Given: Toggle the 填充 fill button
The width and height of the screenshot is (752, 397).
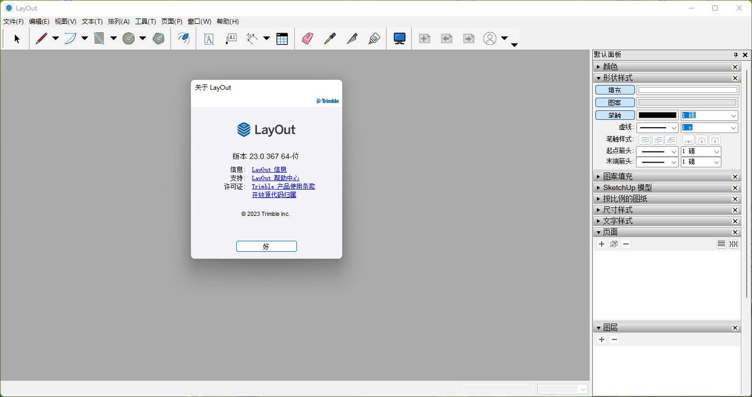Looking at the screenshot, I should tap(615, 90).
